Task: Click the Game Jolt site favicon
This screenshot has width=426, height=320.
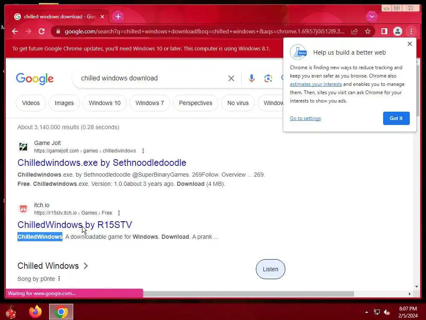Action: (x=23, y=147)
